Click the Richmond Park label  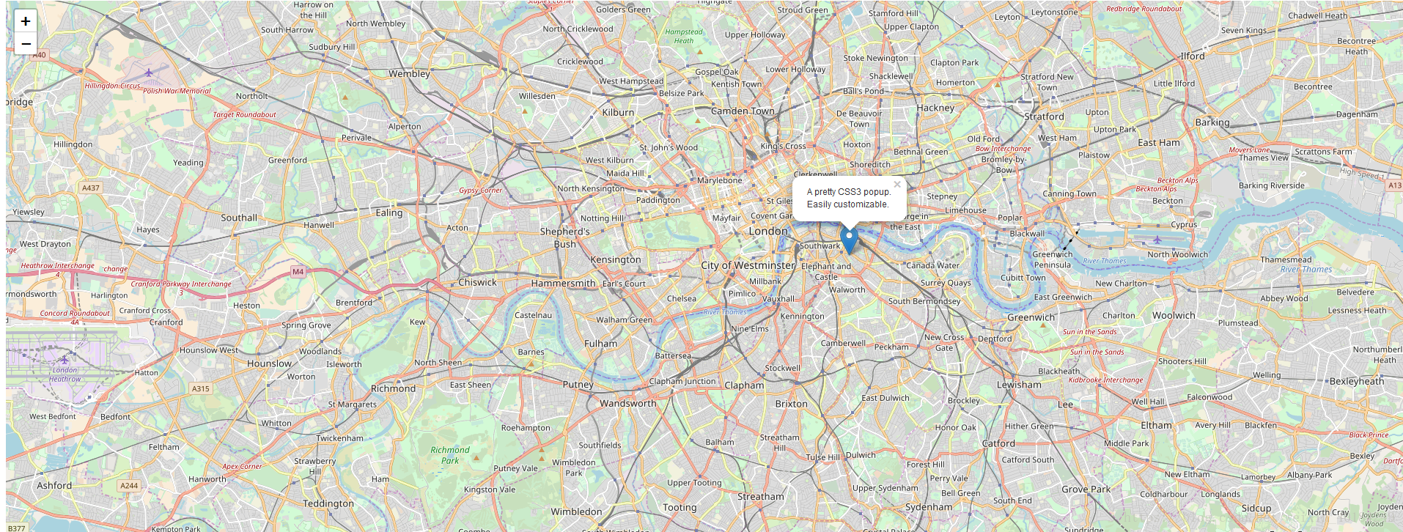[450, 455]
